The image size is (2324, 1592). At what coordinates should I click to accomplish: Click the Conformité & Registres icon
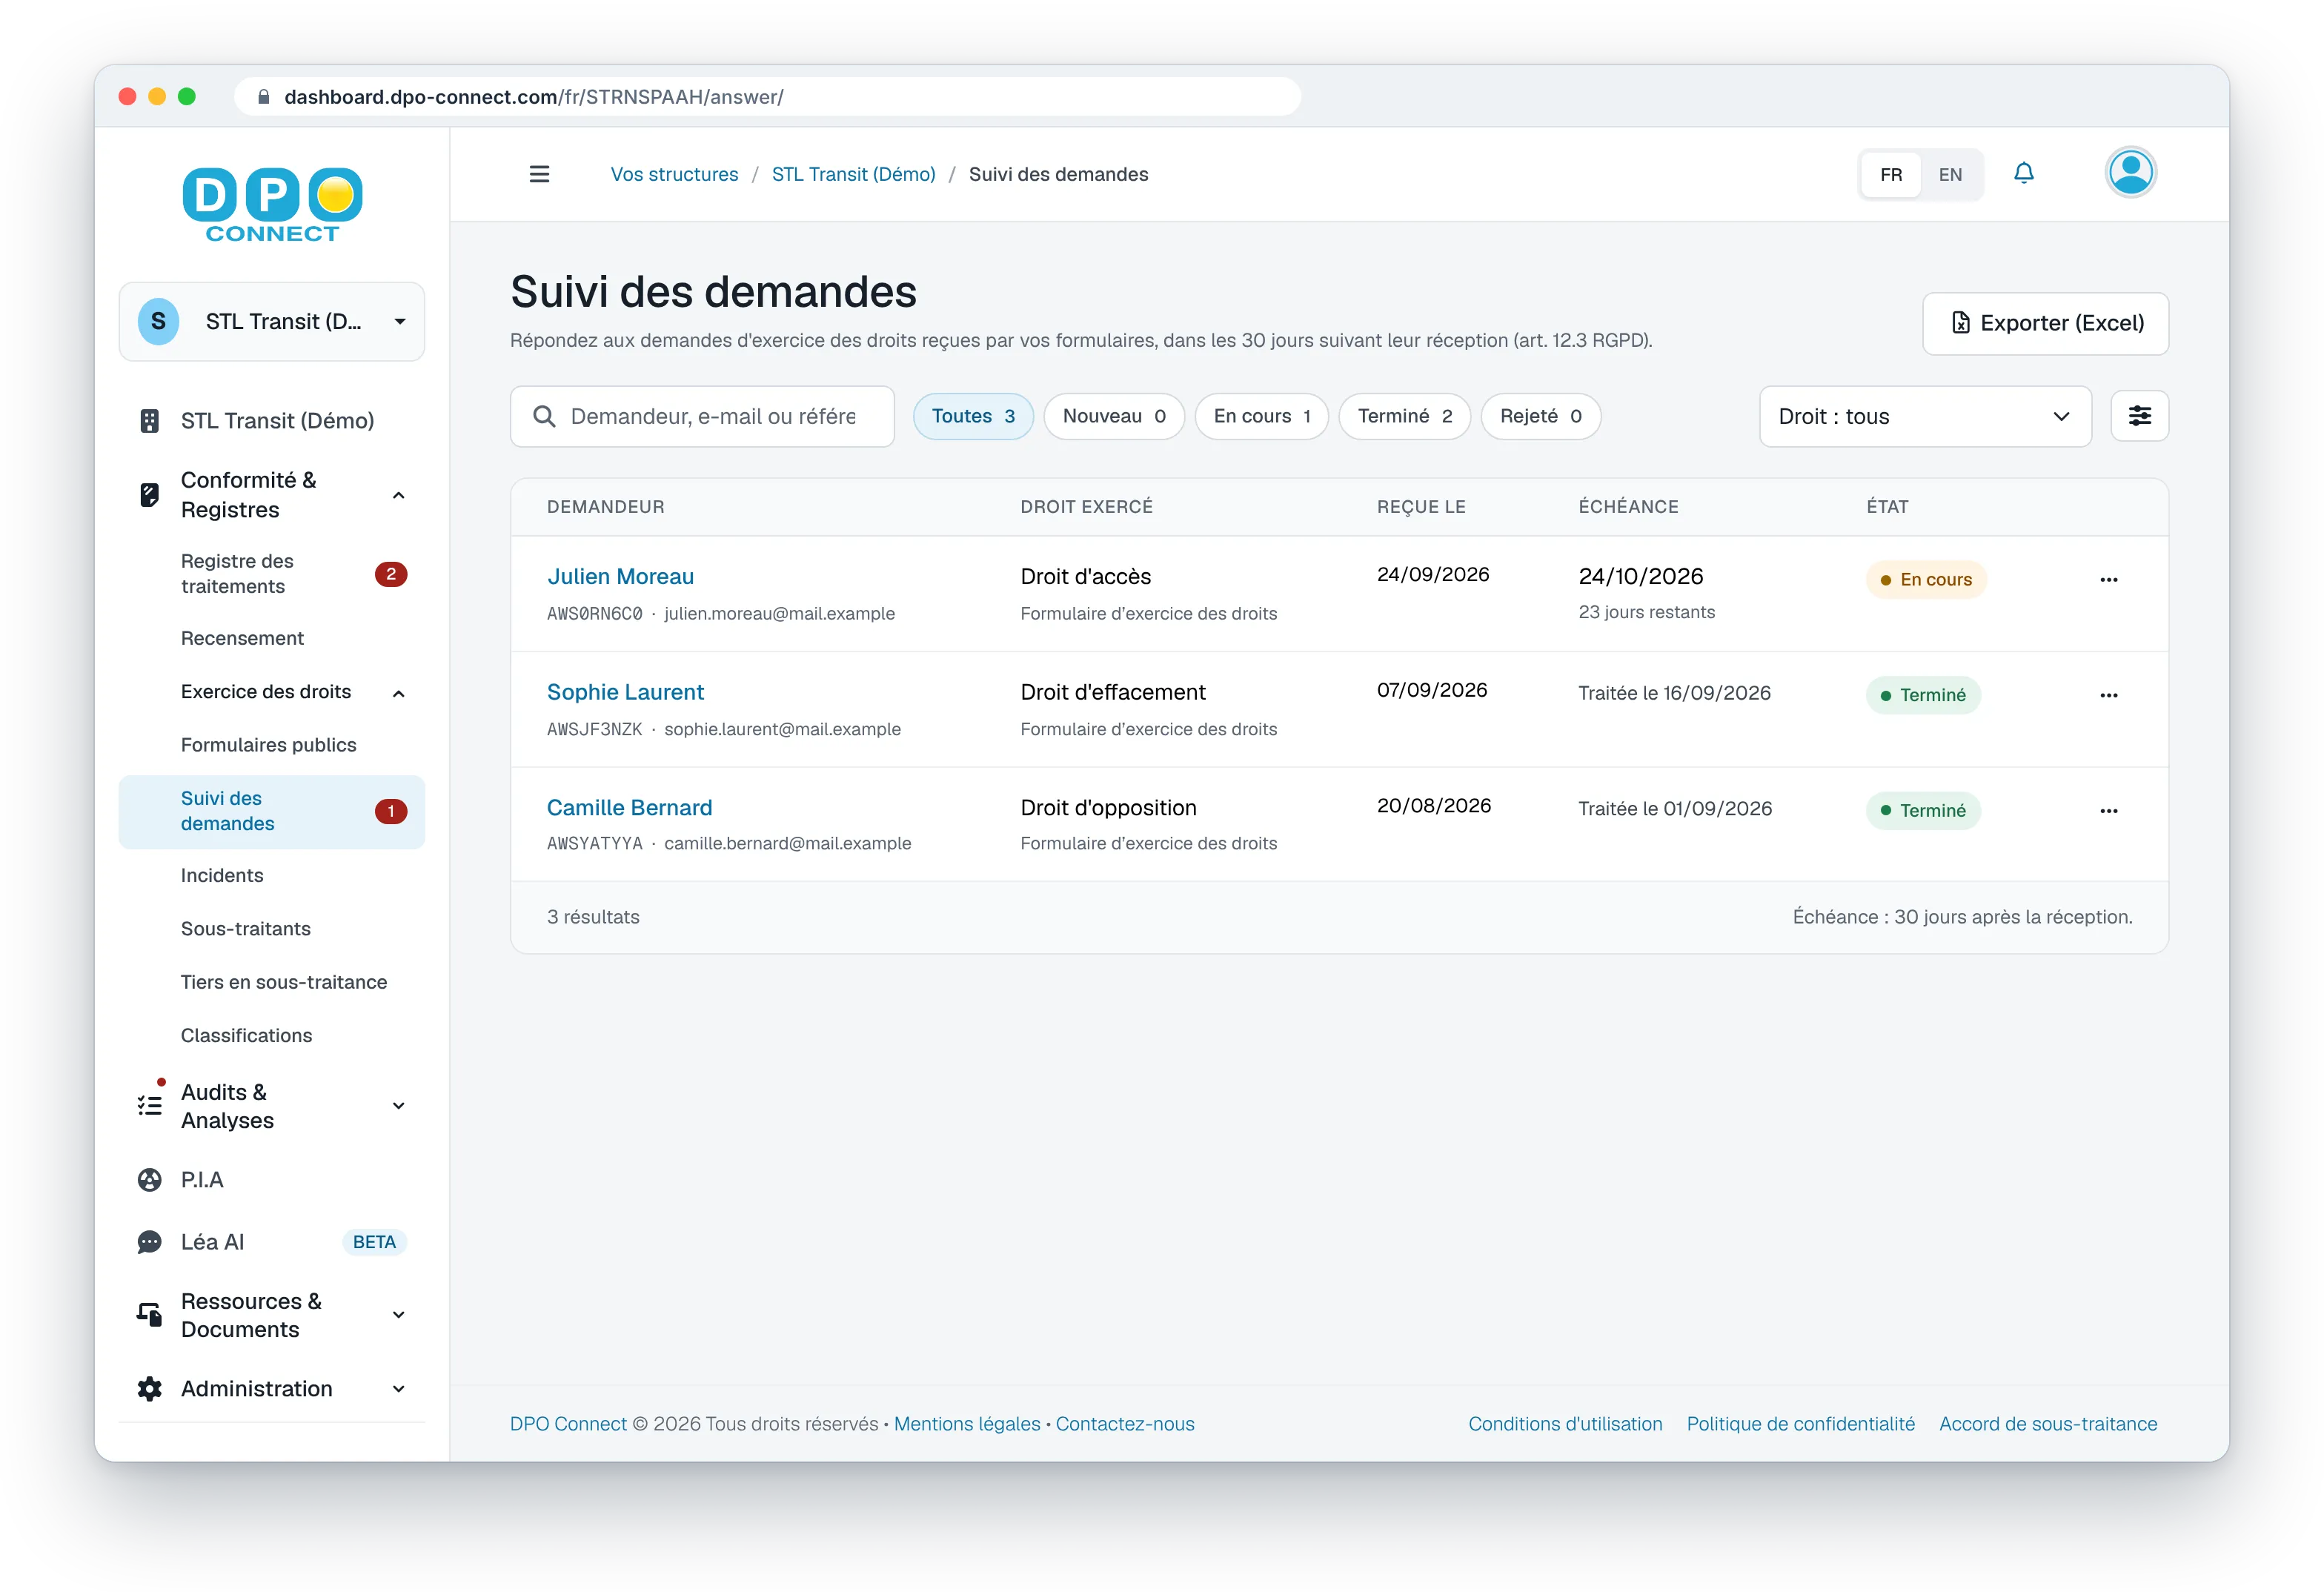pos(149,495)
